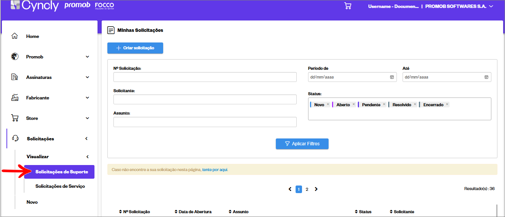The image size is (505, 217).
Task: Click the Home house icon in sidebar
Action: 15,36
